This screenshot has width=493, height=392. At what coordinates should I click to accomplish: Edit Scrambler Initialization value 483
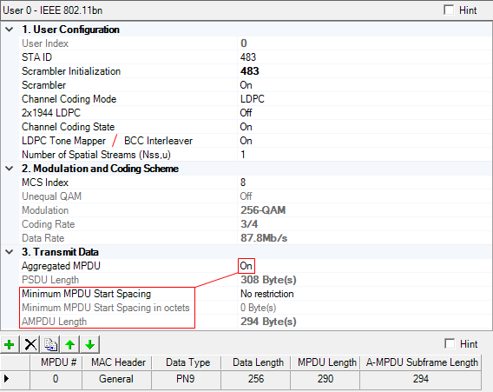click(x=250, y=71)
